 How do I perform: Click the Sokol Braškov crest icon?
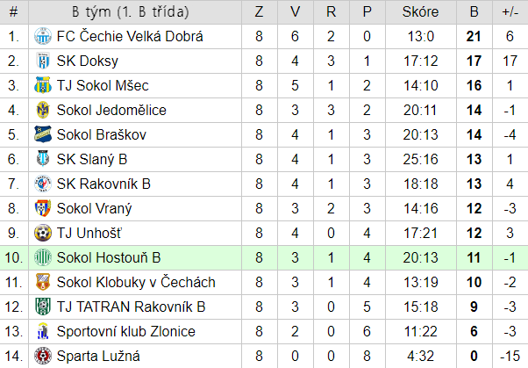[x=43, y=134]
